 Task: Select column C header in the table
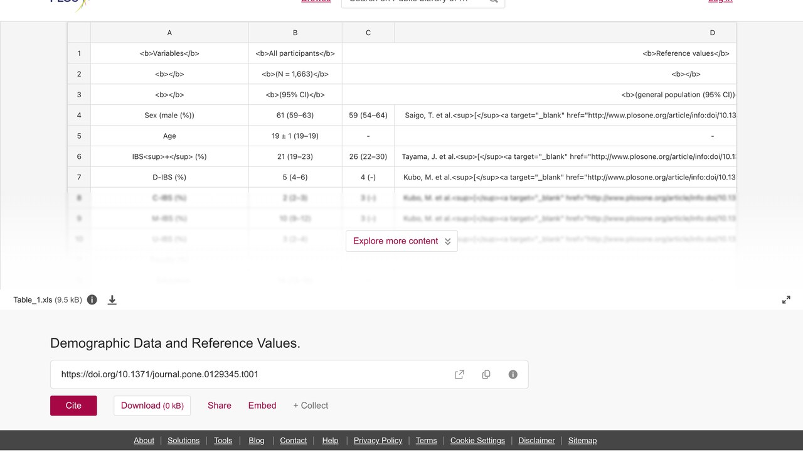pyautogui.click(x=368, y=33)
